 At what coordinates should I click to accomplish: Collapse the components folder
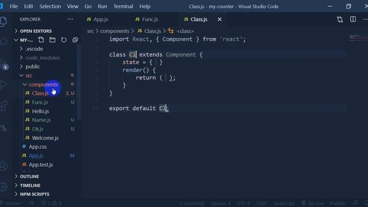tap(43, 85)
